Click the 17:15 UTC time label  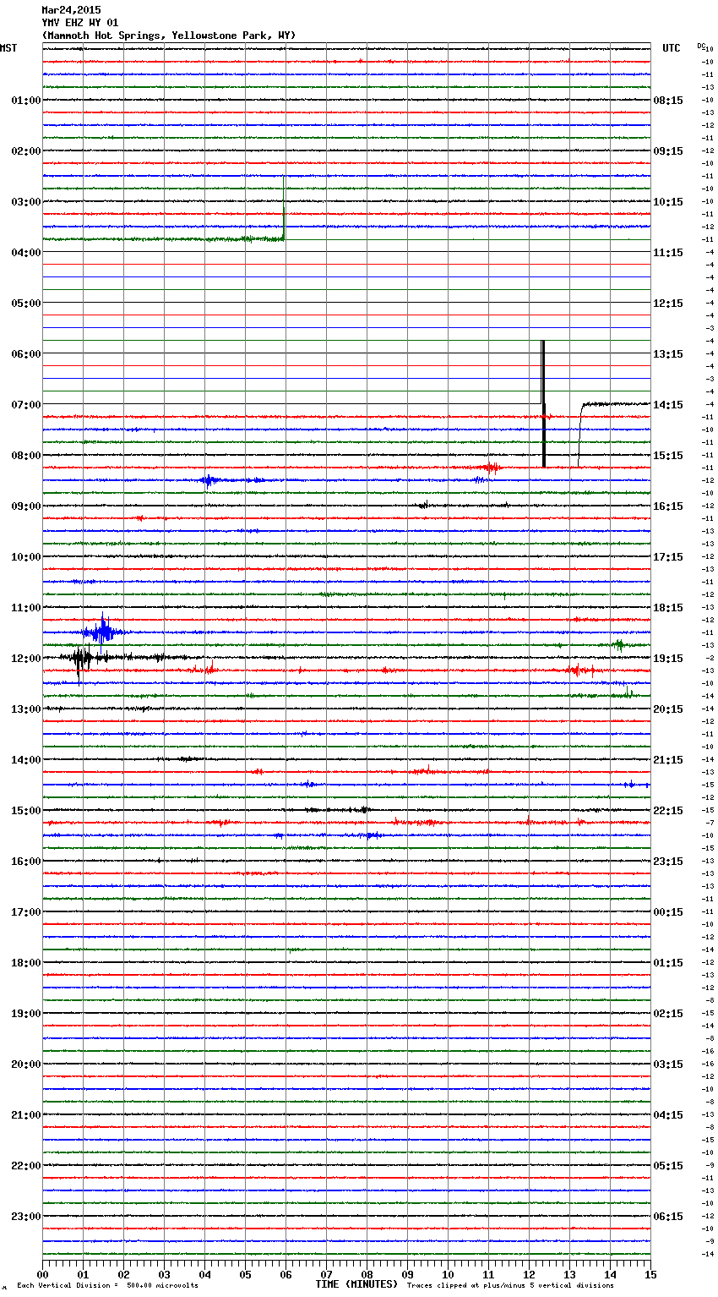pyautogui.click(x=668, y=557)
